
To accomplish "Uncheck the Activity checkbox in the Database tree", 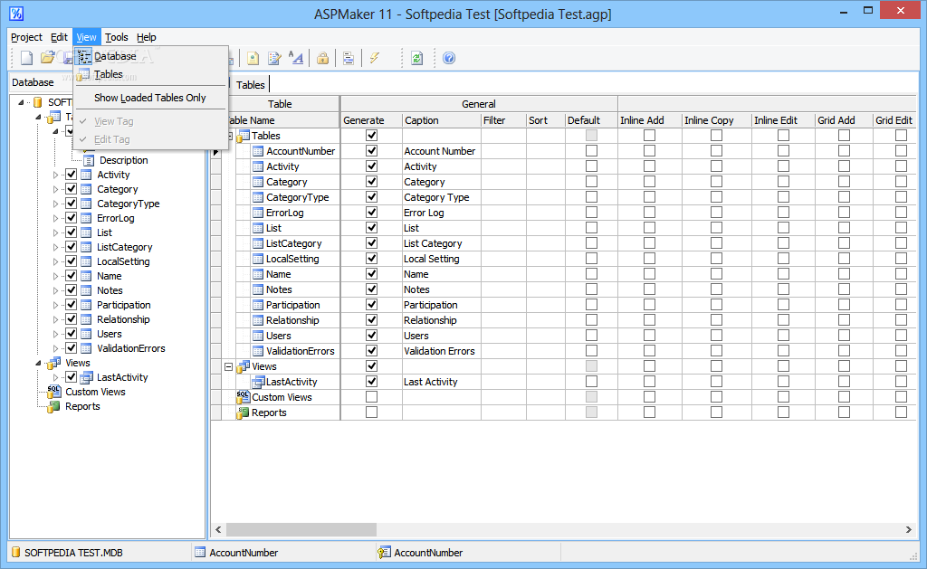I will coord(71,175).
